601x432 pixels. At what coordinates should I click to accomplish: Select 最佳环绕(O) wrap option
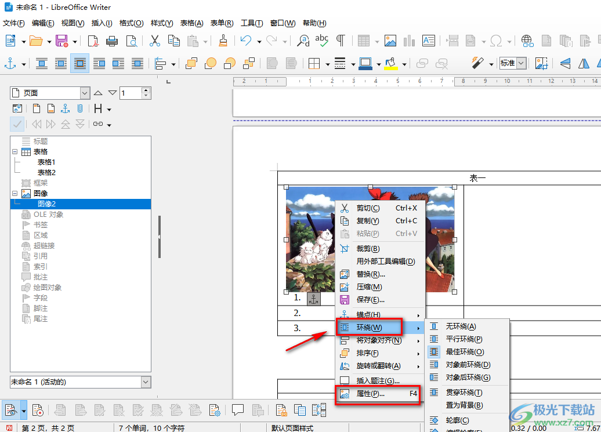pyautogui.click(x=468, y=351)
